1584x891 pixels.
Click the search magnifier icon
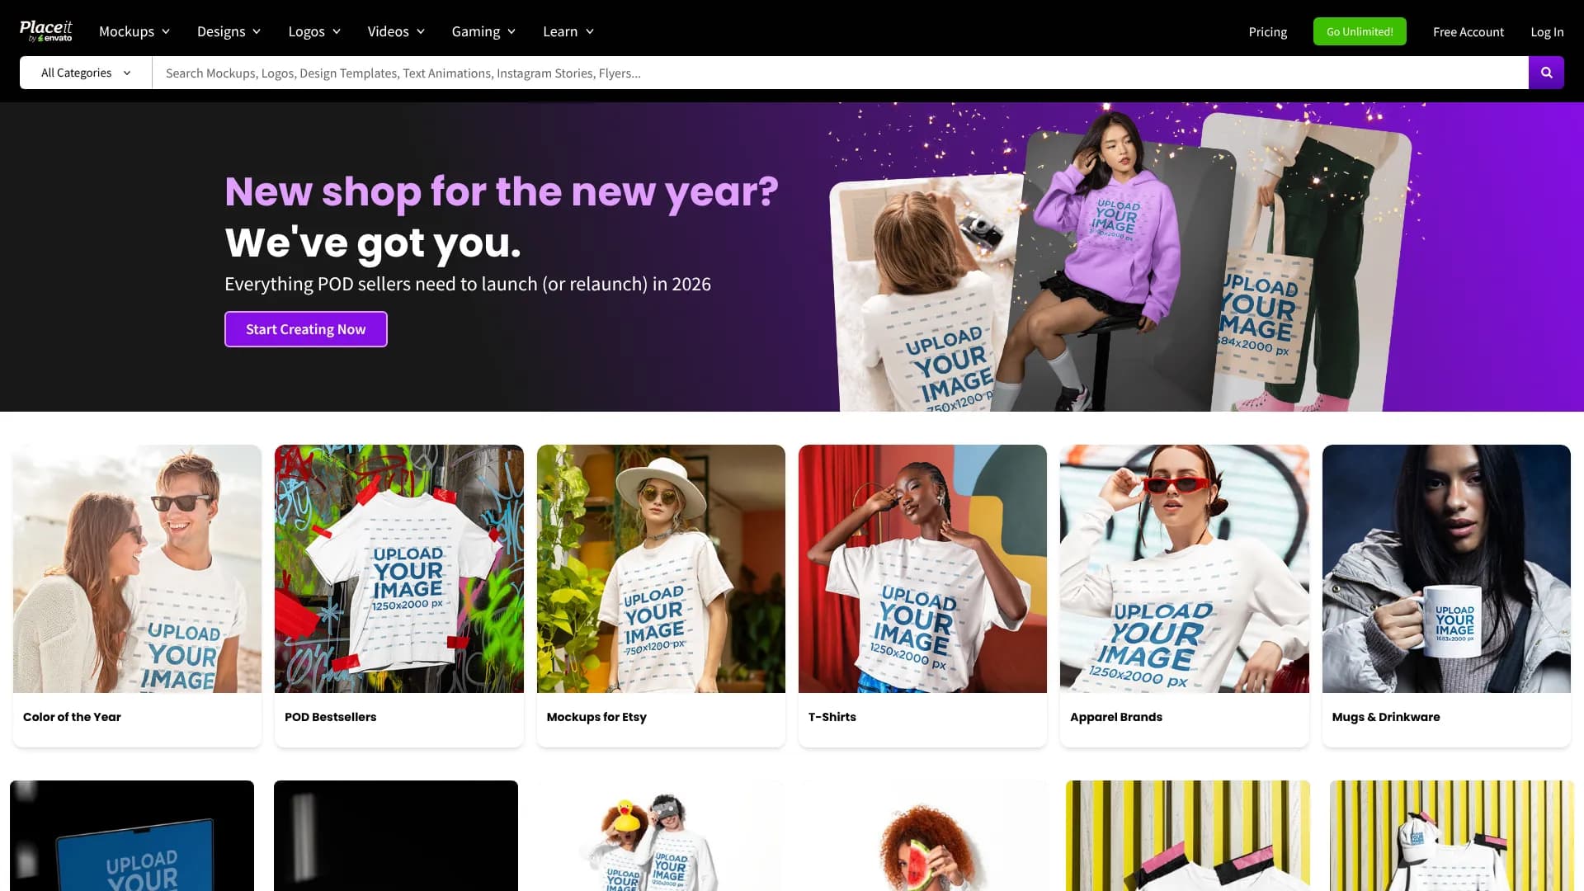pyautogui.click(x=1547, y=73)
